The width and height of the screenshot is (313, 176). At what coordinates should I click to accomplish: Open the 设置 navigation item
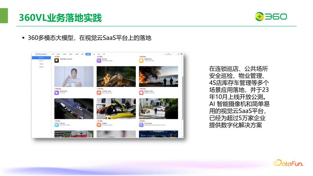99,54
